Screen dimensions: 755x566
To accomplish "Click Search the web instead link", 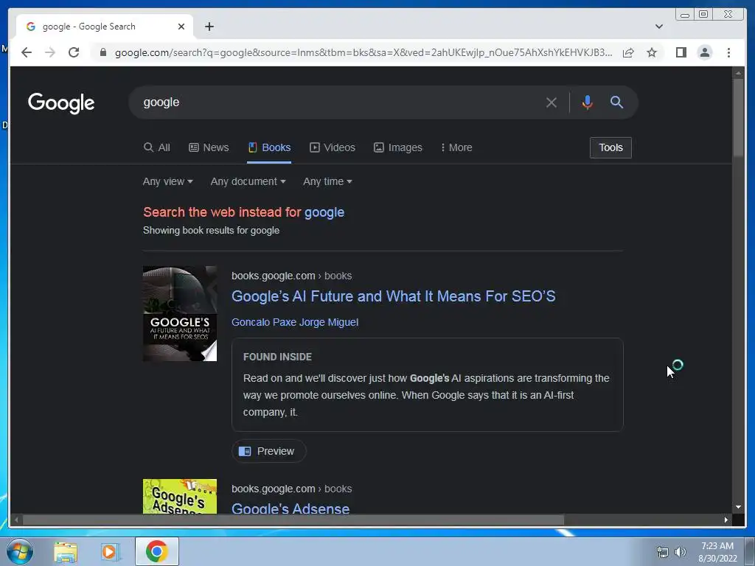I will tap(243, 212).
